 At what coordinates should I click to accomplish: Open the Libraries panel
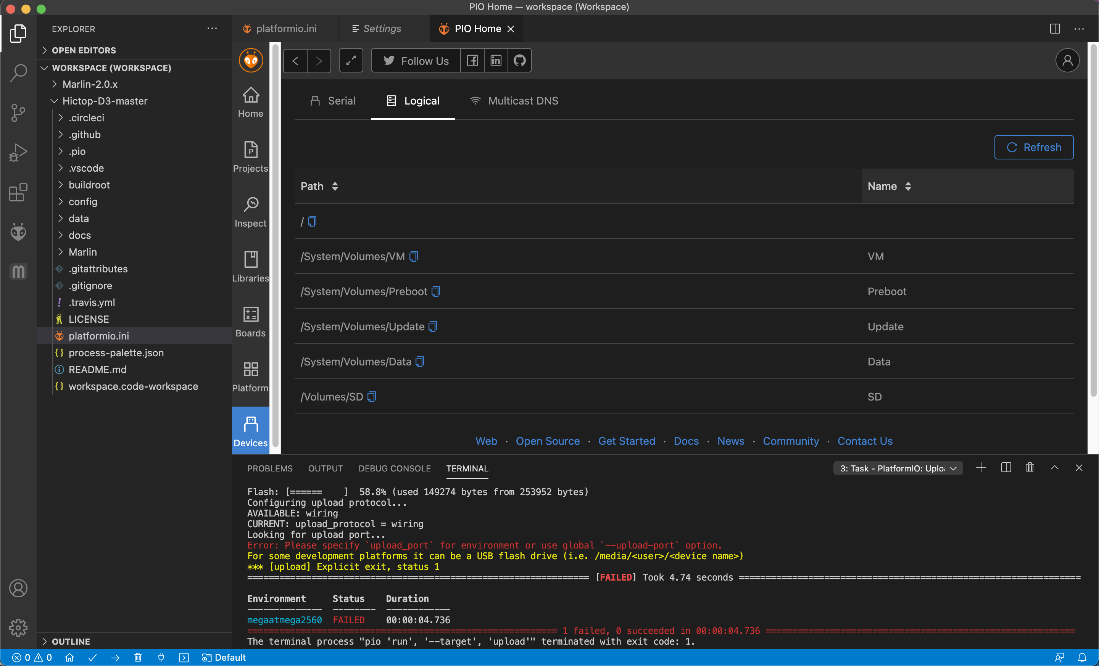point(250,266)
